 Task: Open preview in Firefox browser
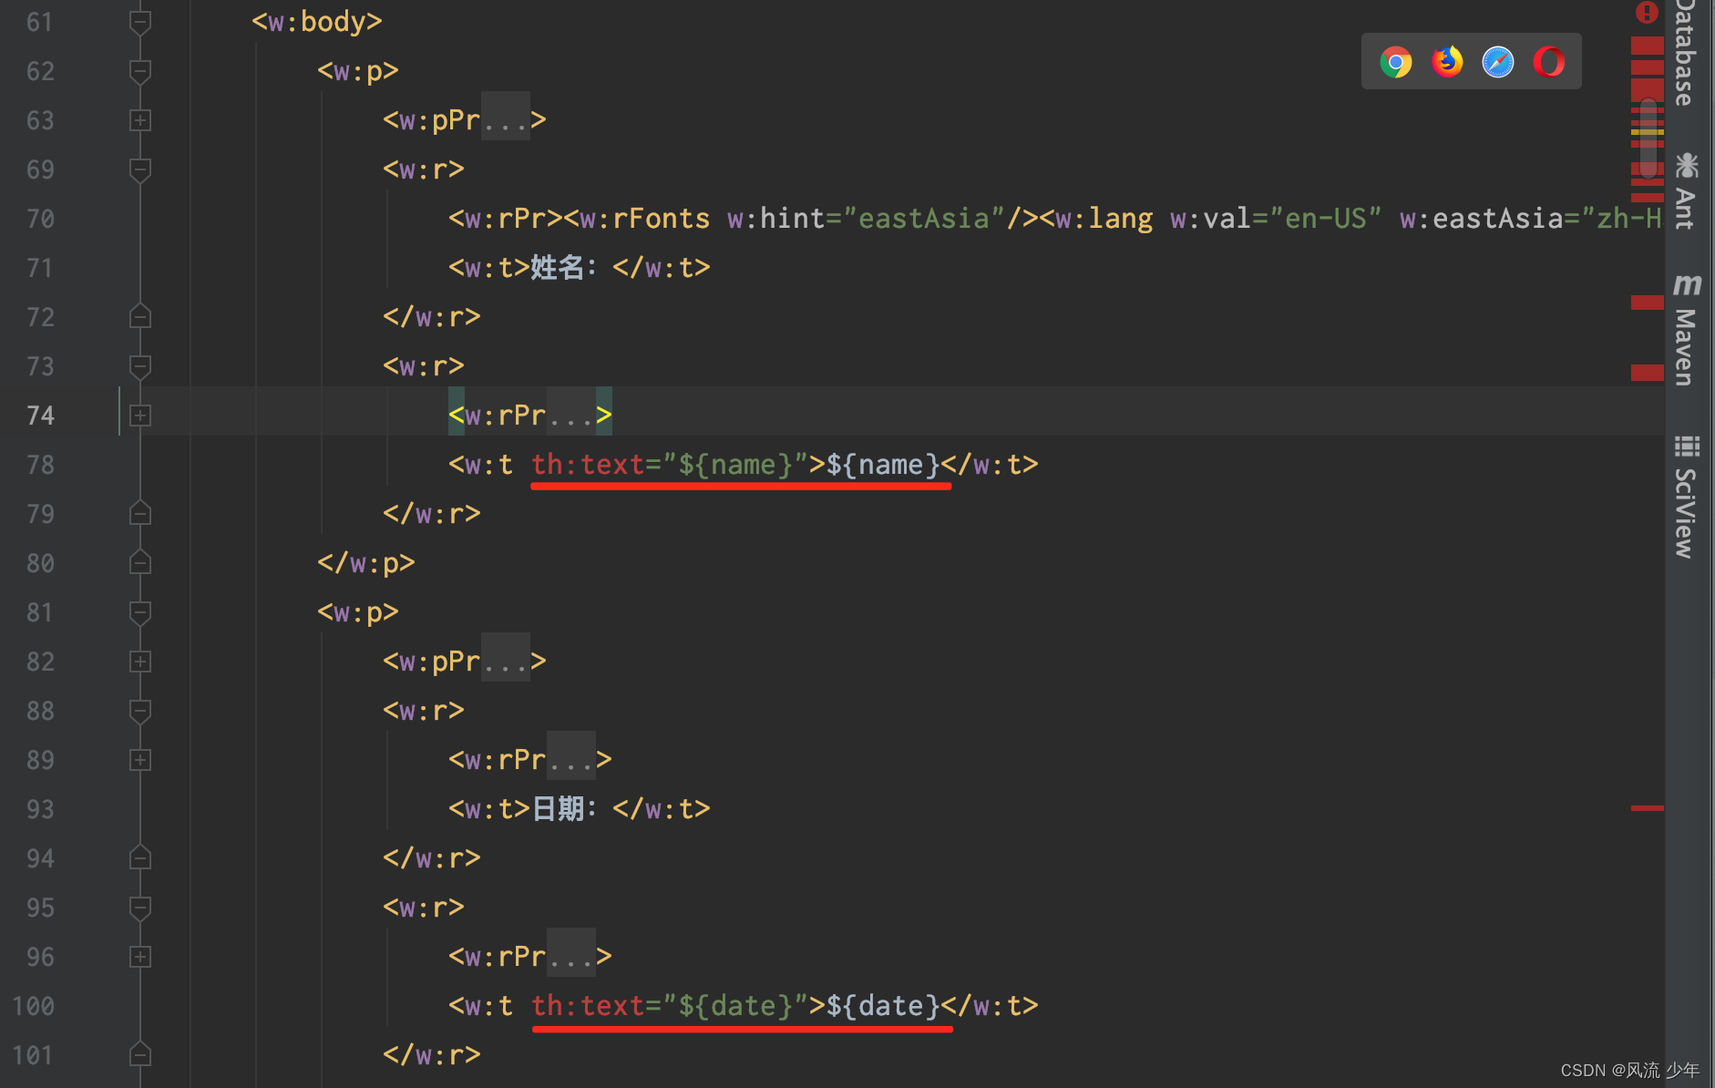1446,62
